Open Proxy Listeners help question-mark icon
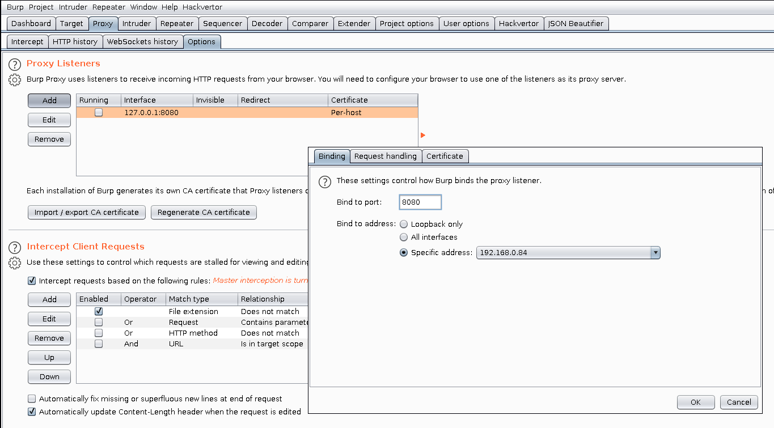This screenshot has height=428, width=774. tap(15, 64)
